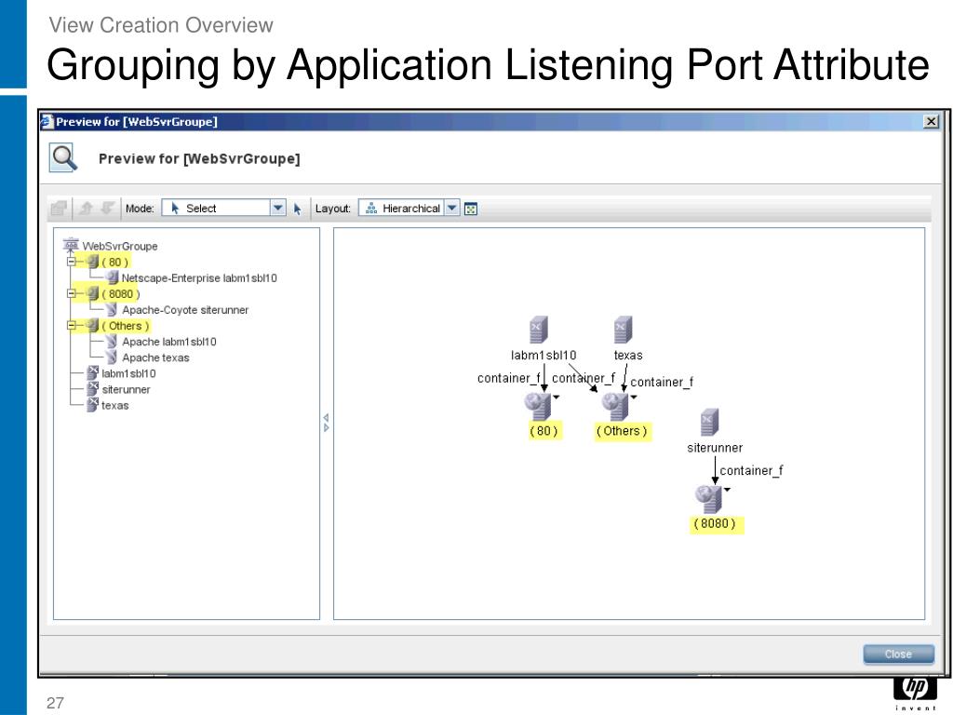Click ( 80 ) web server node in diagram
This screenshot has height=715, width=953.
[538, 406]
